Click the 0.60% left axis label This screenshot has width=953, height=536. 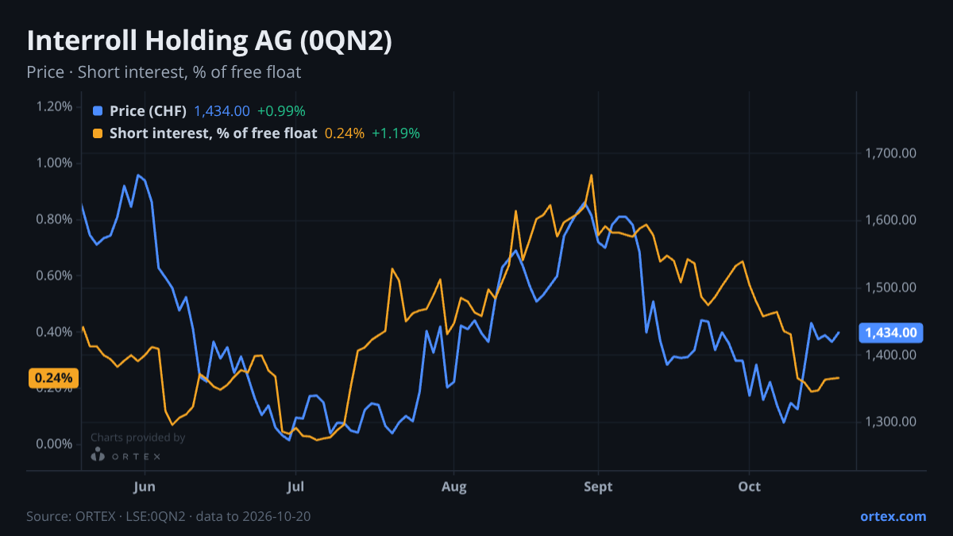[55, 276]
